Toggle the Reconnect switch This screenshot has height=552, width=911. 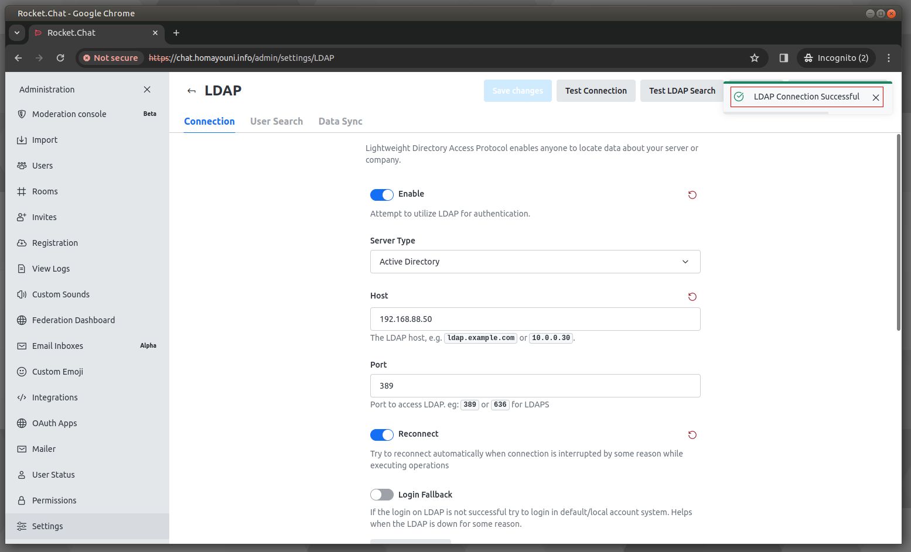tap(382, 435)
